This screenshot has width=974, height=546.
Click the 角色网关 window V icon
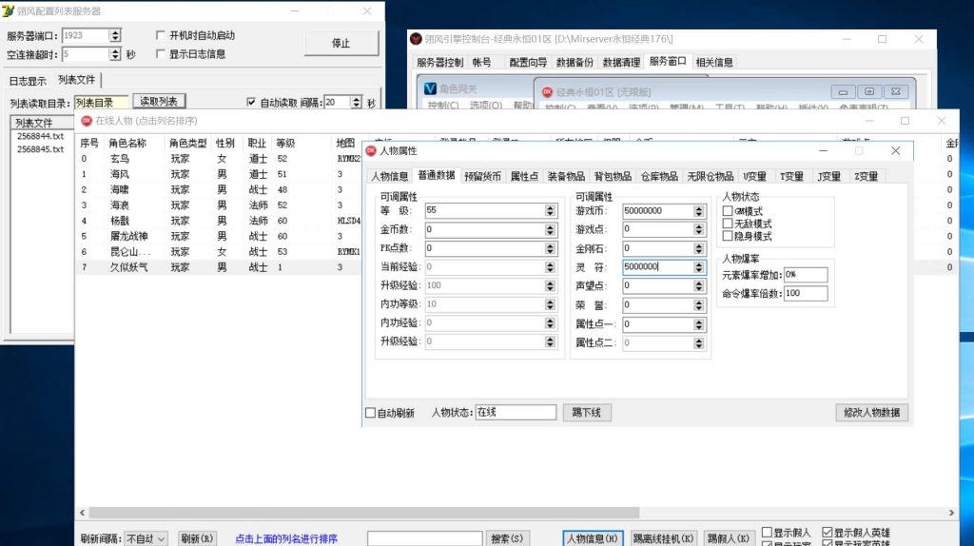(430, 88)
